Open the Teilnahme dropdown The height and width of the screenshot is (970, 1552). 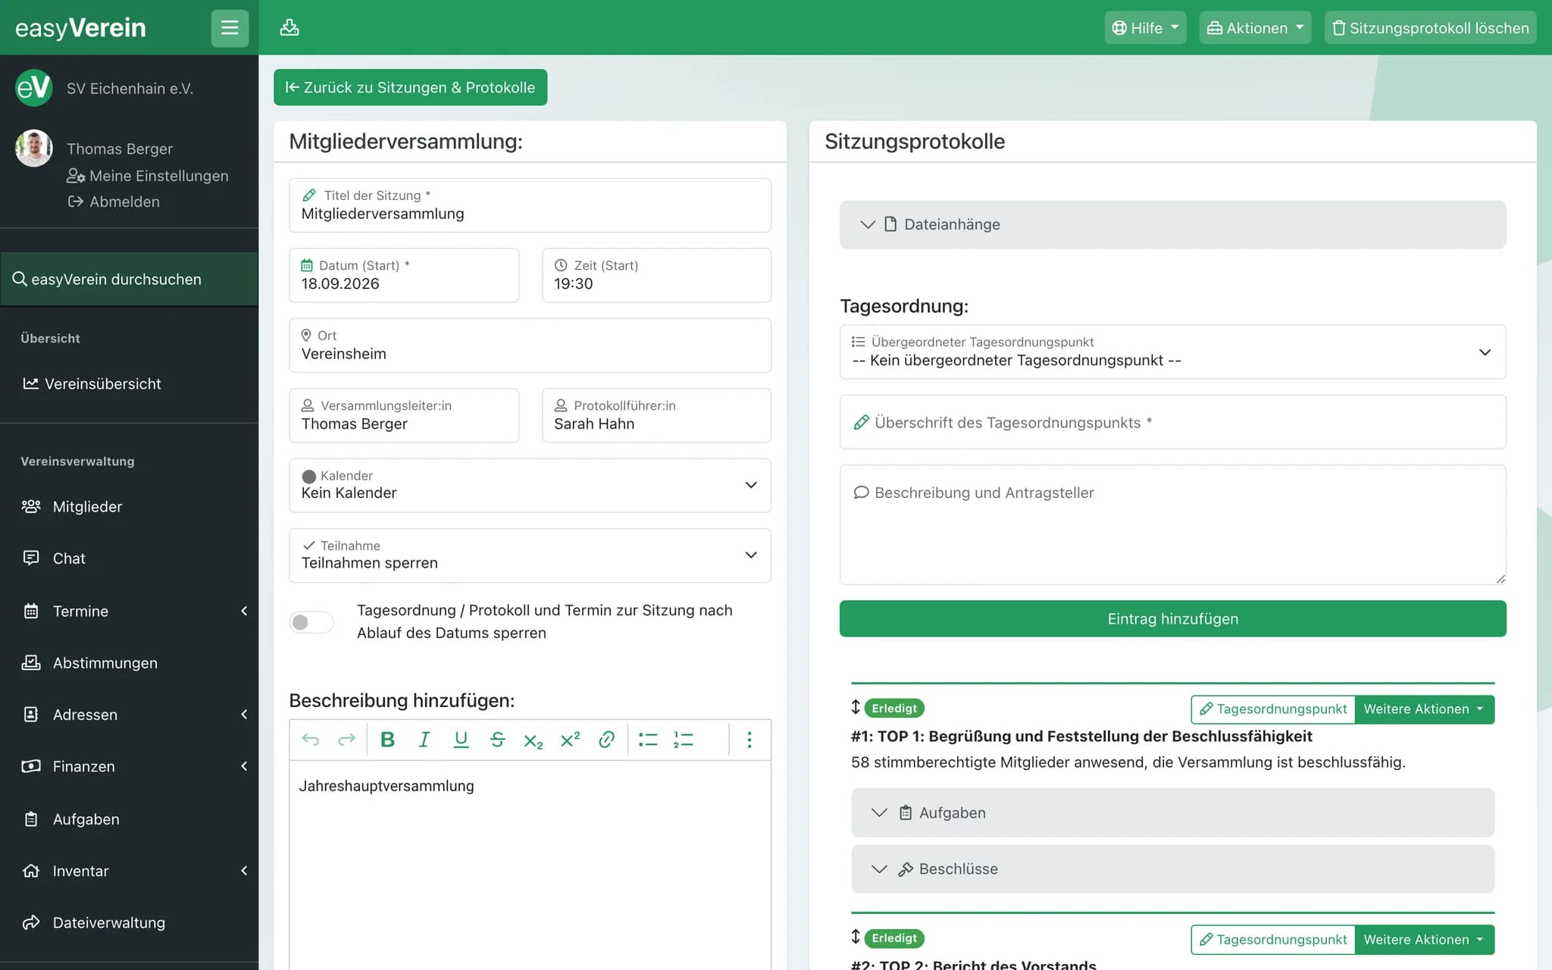pos(530,555)
